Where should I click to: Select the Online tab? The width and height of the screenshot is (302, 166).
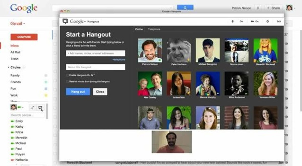[x=139, y=29]
